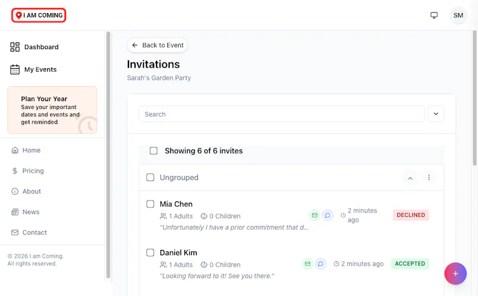Navigate to Home in sidebar

(31, 150)
